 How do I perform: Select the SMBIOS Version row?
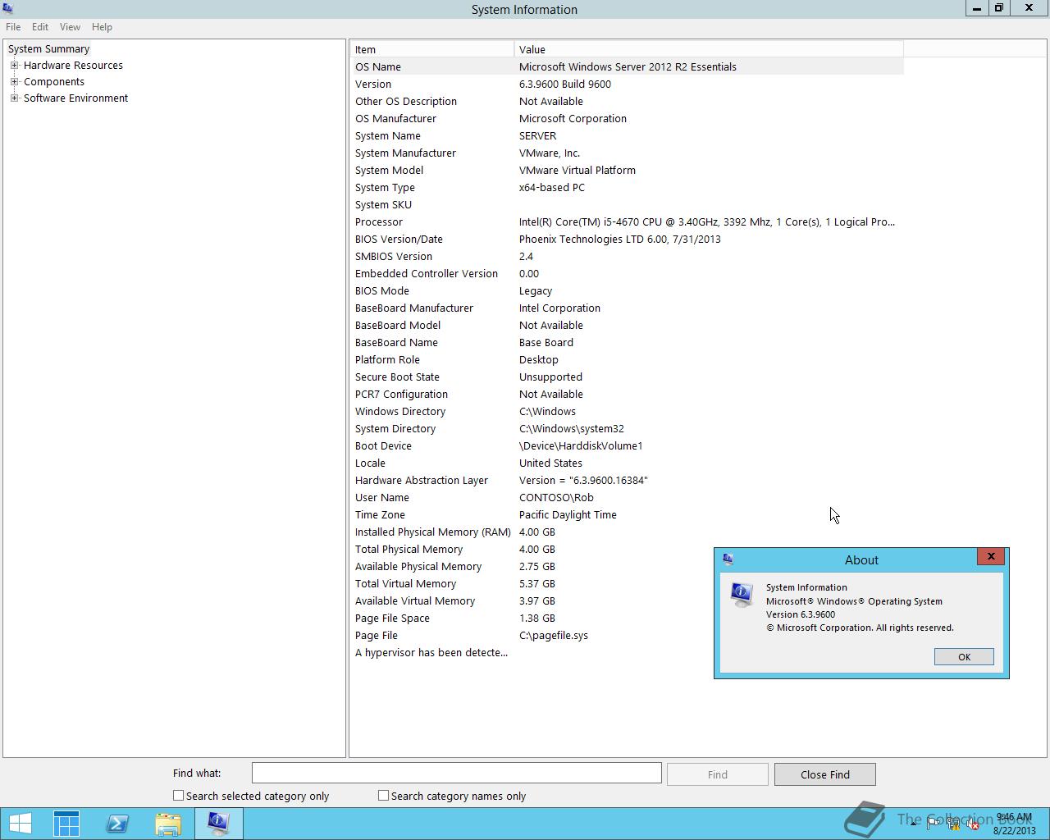coord(628,257)
